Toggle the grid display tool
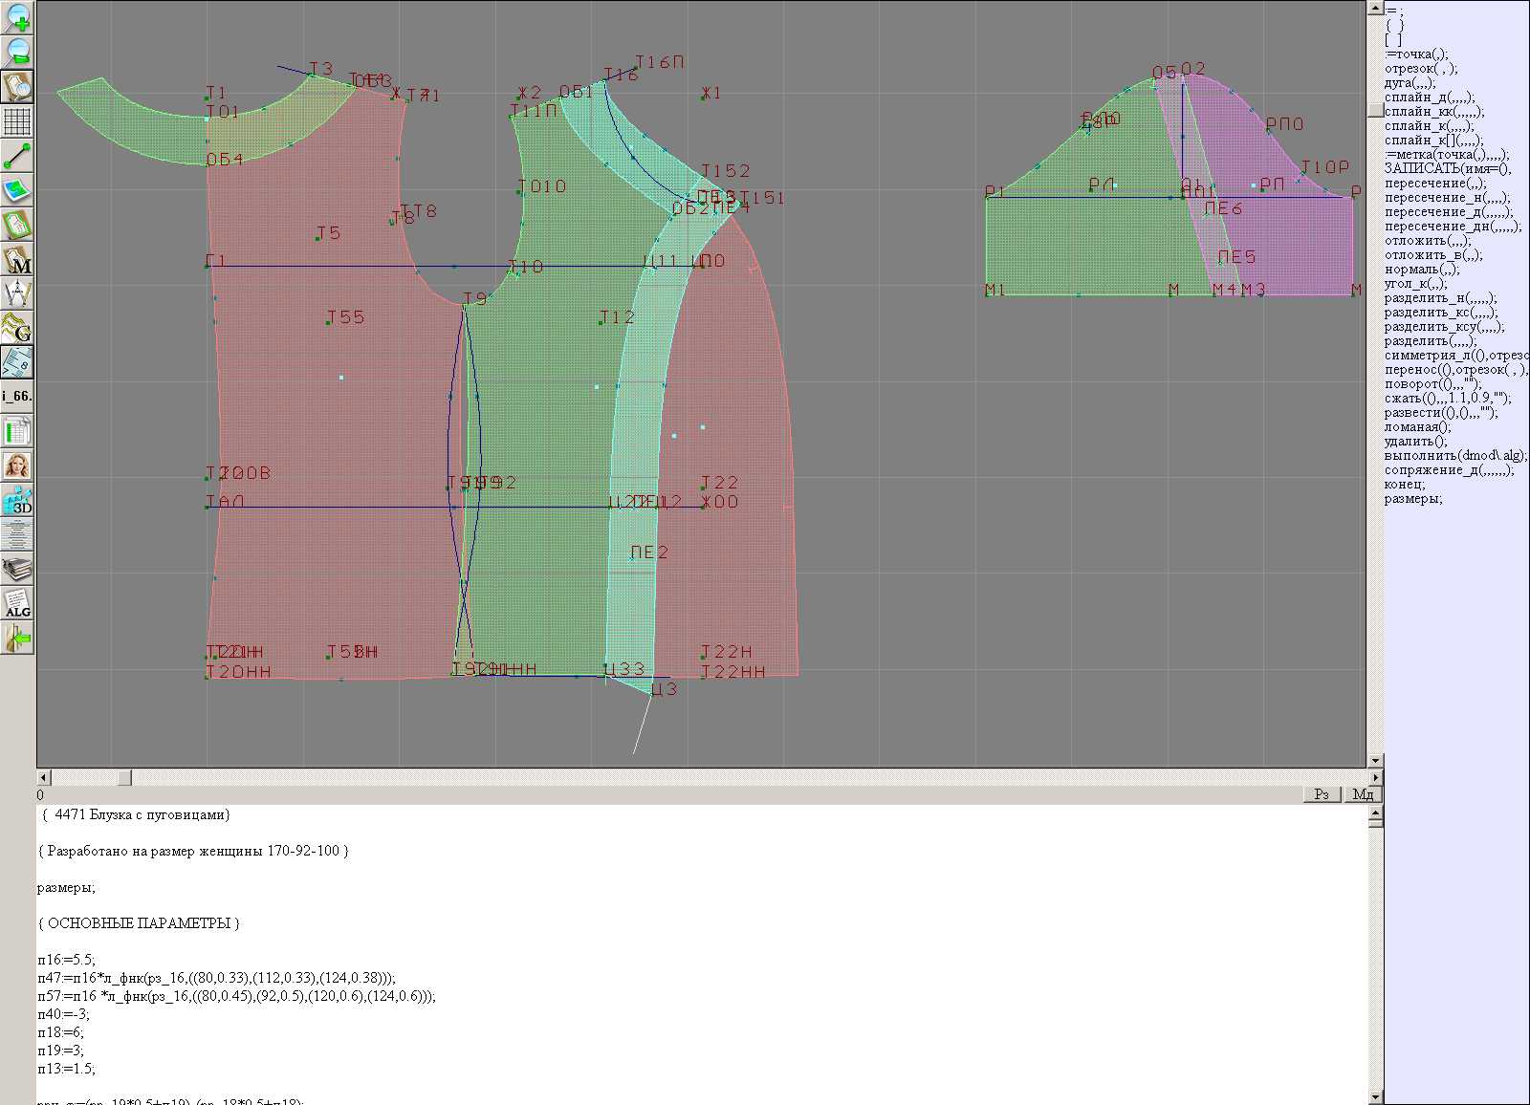This screenshot has width=1530, height=1105. 17,121
